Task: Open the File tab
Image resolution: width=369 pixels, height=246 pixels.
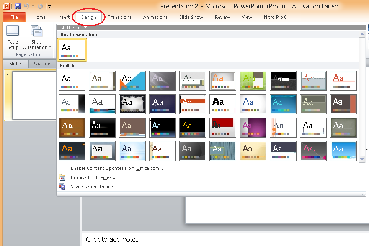Action: 14,17
